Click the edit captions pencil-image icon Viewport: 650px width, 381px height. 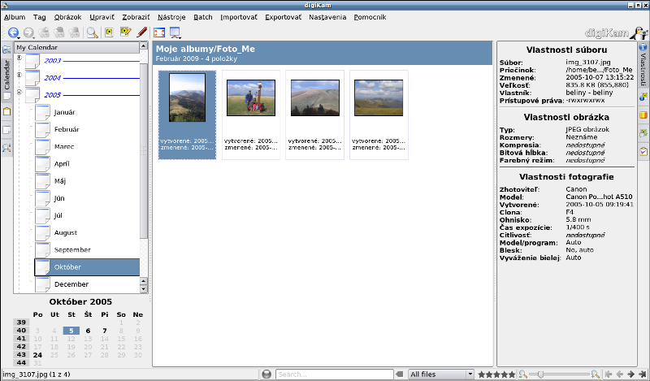pyautogui.click(x=125, y=32)
